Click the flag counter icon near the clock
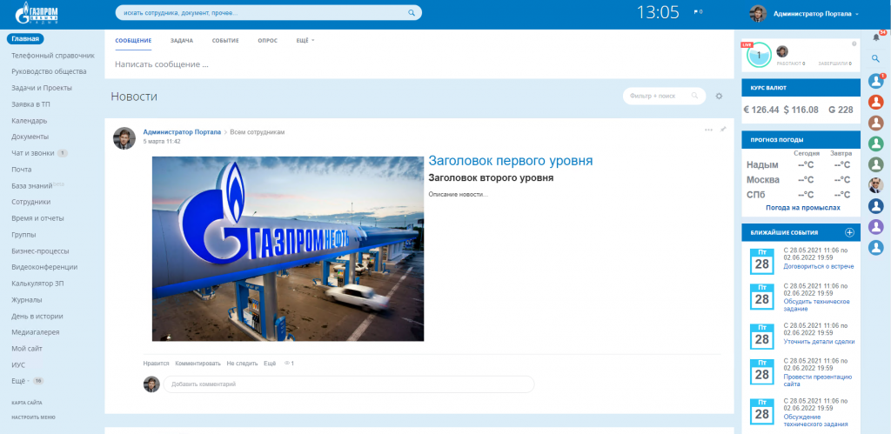 (x=698, y=12)
